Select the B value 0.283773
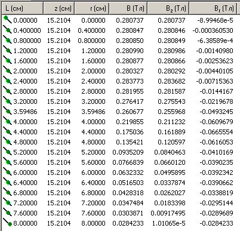Screen dimensions: 240x231 click(130, 81)
